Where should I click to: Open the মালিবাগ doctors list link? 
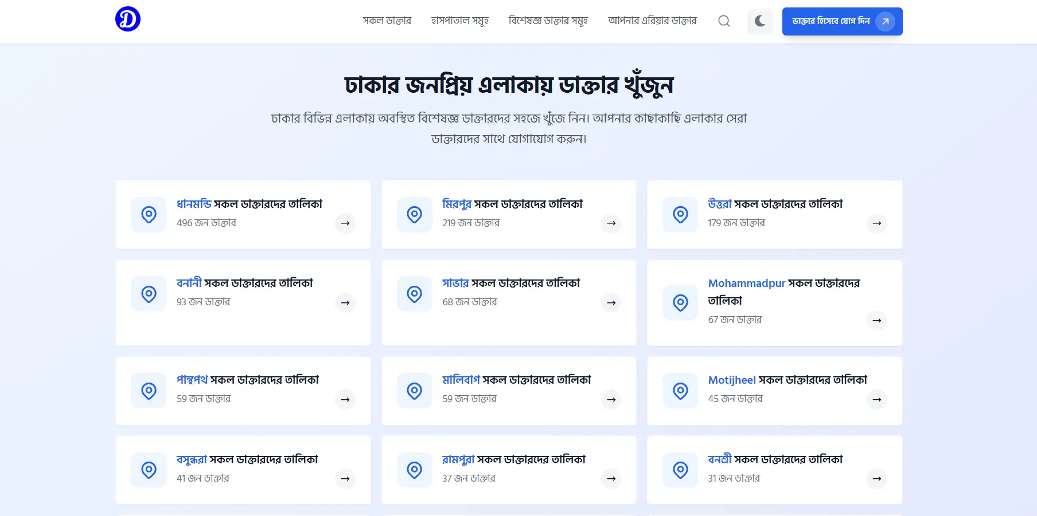tap(516, 380)
